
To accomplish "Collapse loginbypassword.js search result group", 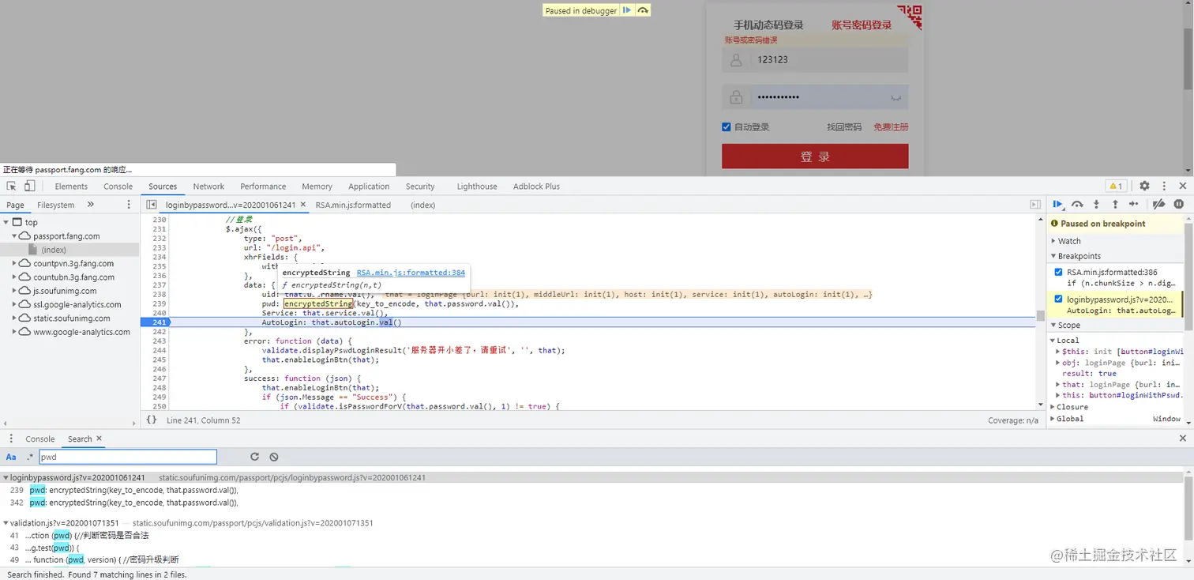I will 6,478.
